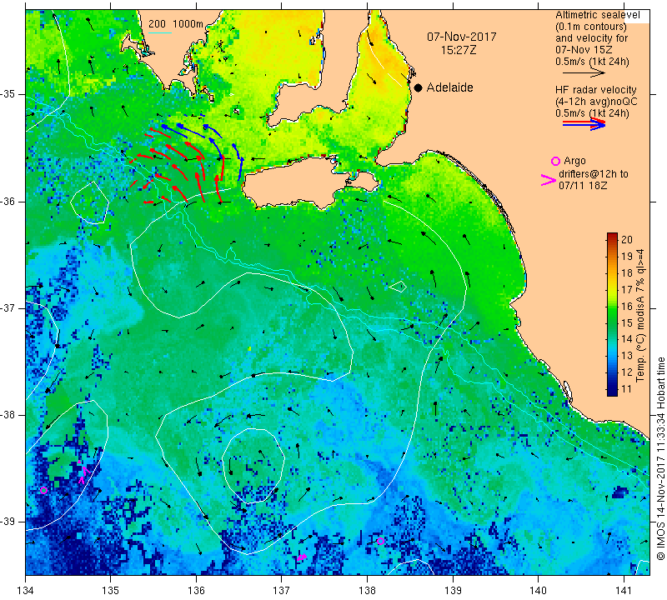667x600 pixels.
Task: Click the "HF radar velocity" legend heading
Action: [x=595, y=90]
